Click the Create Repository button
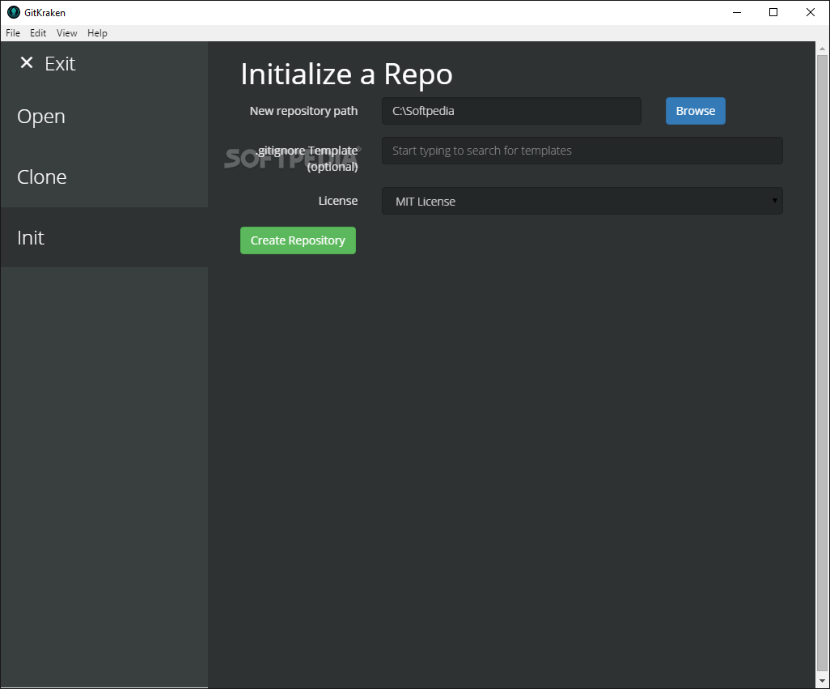The image size is (830, 689). pos(298,240)
